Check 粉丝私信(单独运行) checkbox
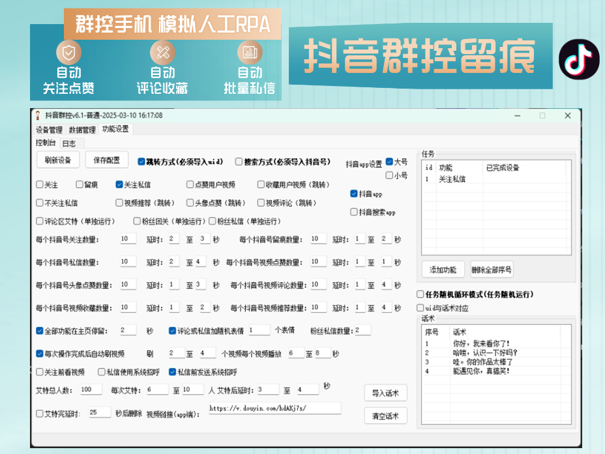 [213, 221]
